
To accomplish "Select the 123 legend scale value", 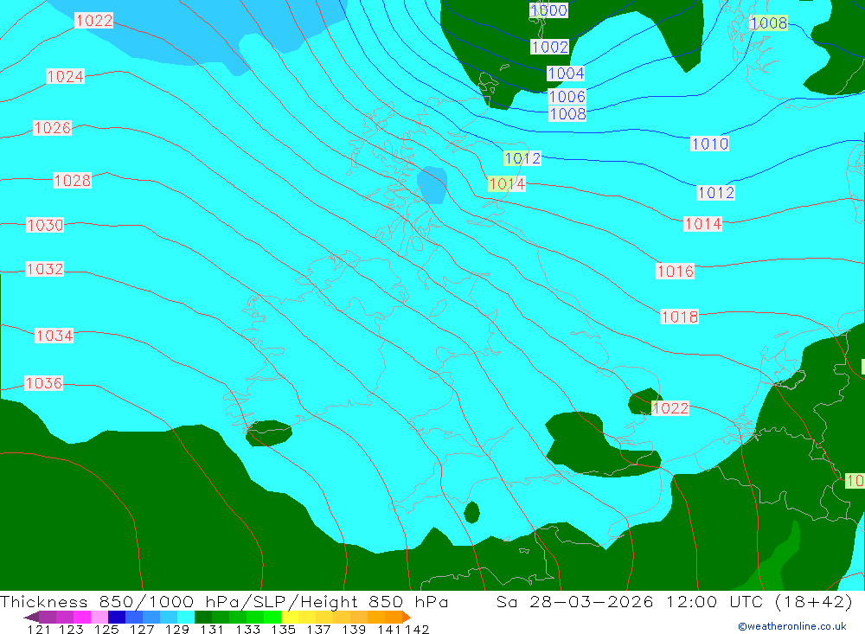I will pyautogui.click(x=71, y=630).
